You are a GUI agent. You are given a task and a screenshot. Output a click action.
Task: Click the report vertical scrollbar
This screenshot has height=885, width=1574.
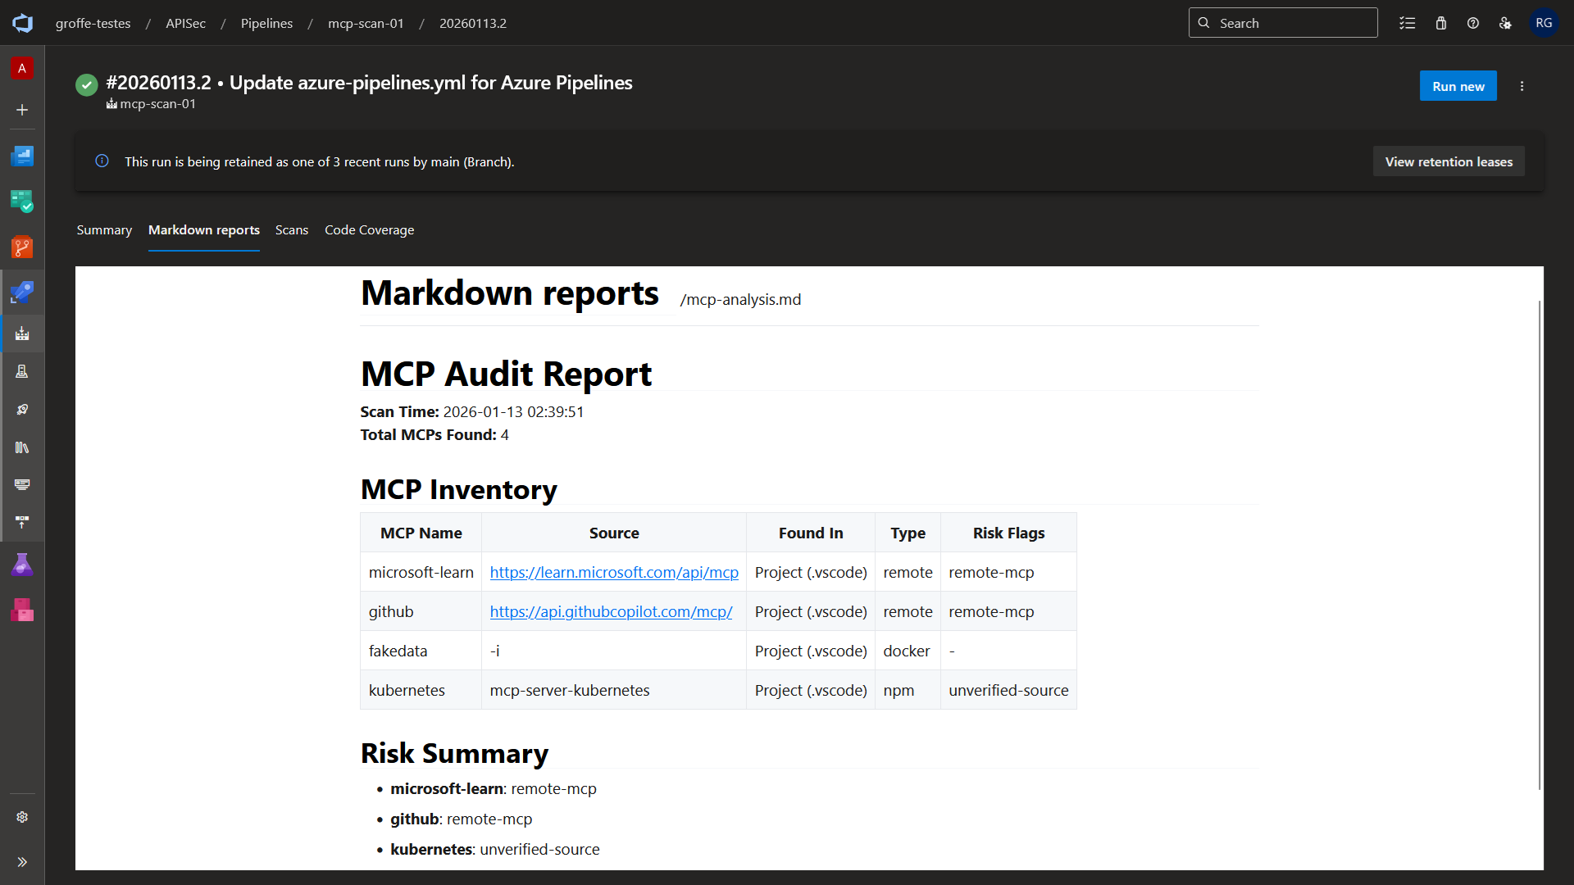[1539, 545]
